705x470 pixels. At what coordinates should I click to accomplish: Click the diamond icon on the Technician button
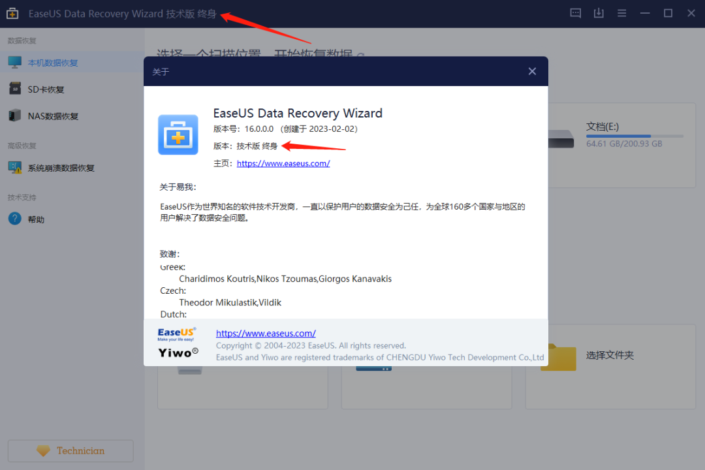[43, 450]
